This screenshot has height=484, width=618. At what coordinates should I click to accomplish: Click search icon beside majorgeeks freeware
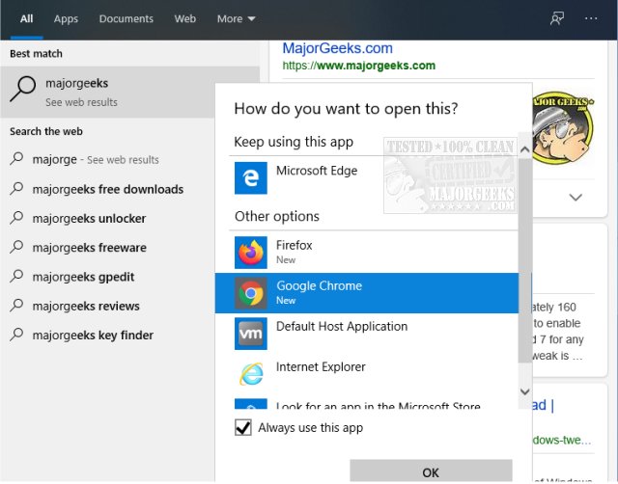(16, 247)
